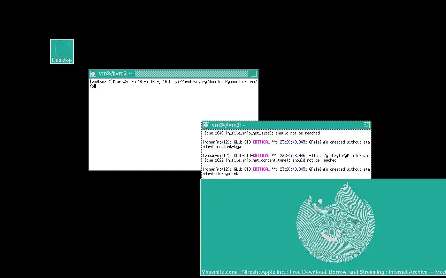Click the aria2c terminal title bar
Viewport: 446px width, 278px height.
(x=174, y=74)
